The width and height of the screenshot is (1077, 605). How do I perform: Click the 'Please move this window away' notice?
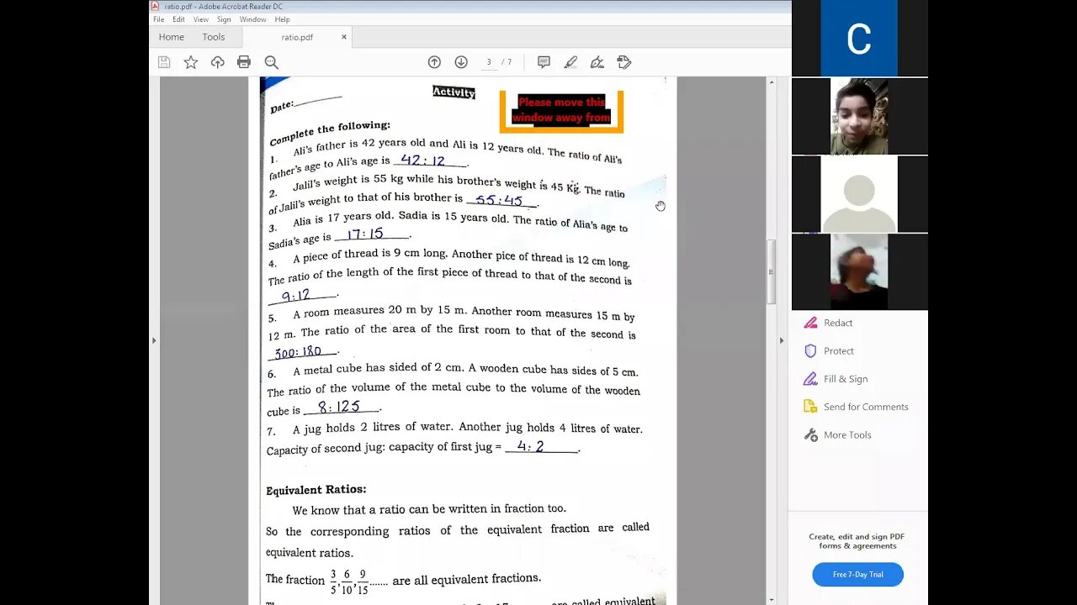[x=561, y=110]
